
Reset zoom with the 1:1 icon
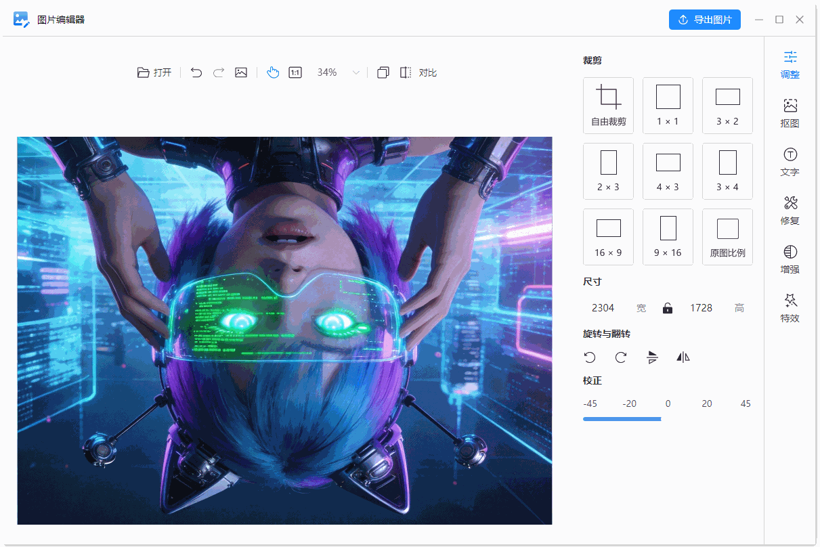(x=295, y=72)
